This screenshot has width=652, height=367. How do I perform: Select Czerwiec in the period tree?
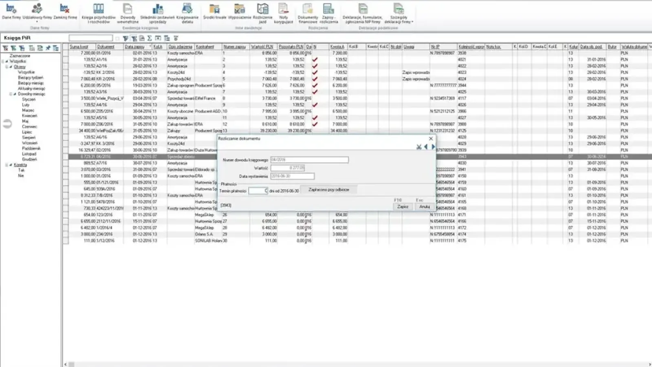pos(29,127)
